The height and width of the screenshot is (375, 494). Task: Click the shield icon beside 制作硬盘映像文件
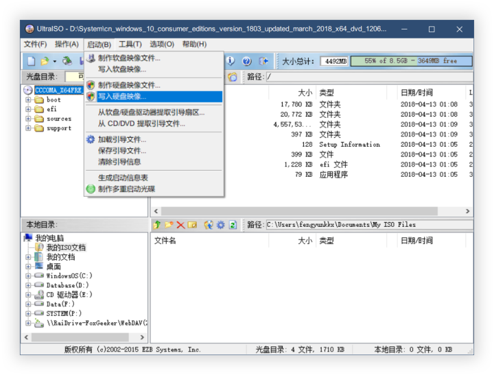(x=91, y=85)
